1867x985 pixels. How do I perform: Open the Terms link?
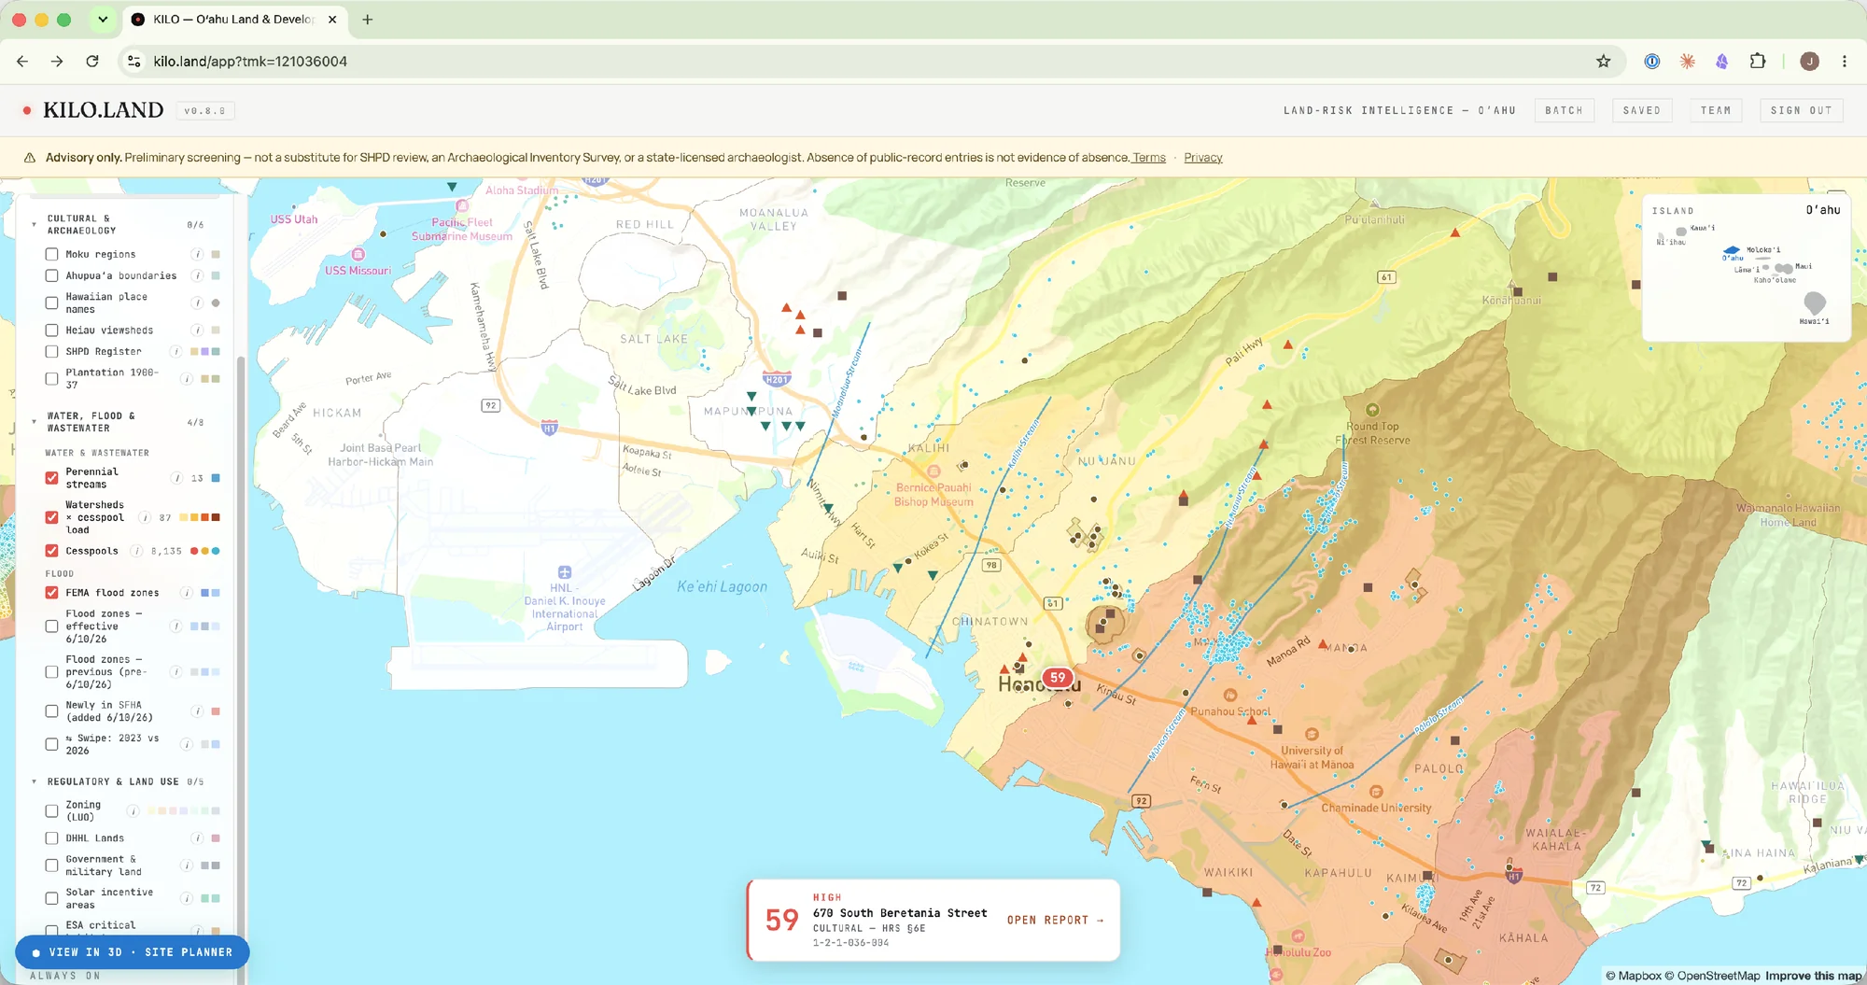point(1149,158)
